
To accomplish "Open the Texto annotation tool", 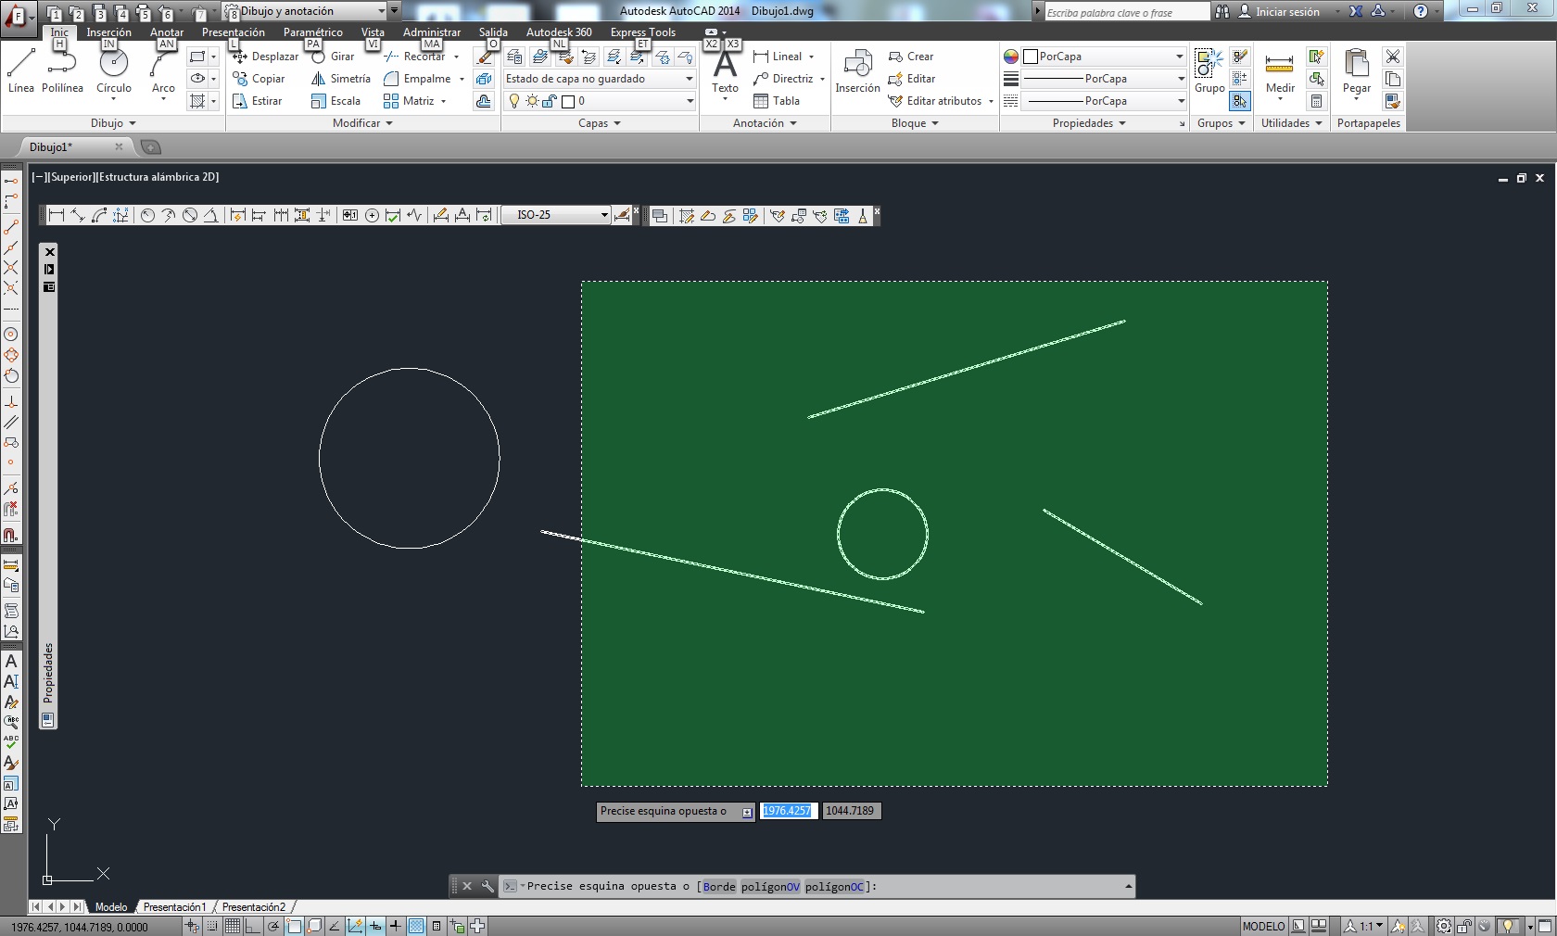I will tap(725, 73).
